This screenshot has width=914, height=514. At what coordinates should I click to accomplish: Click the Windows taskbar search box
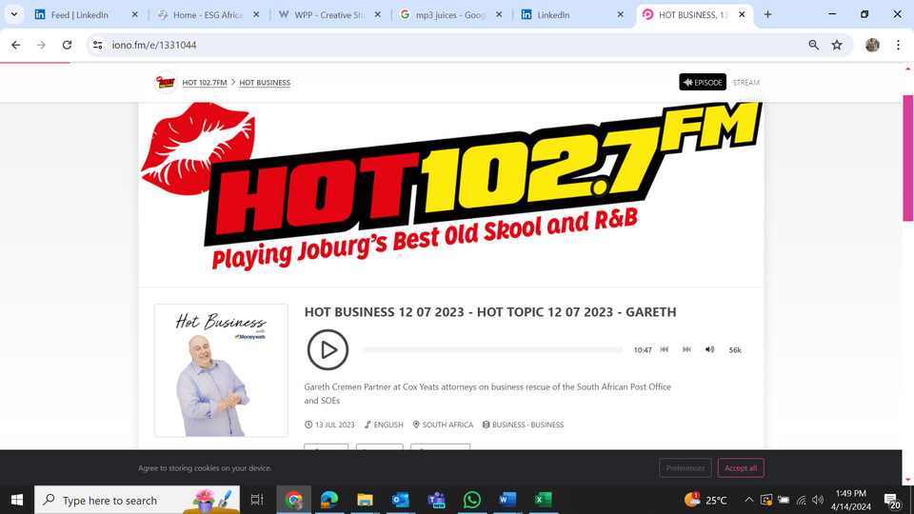point(137,500)
